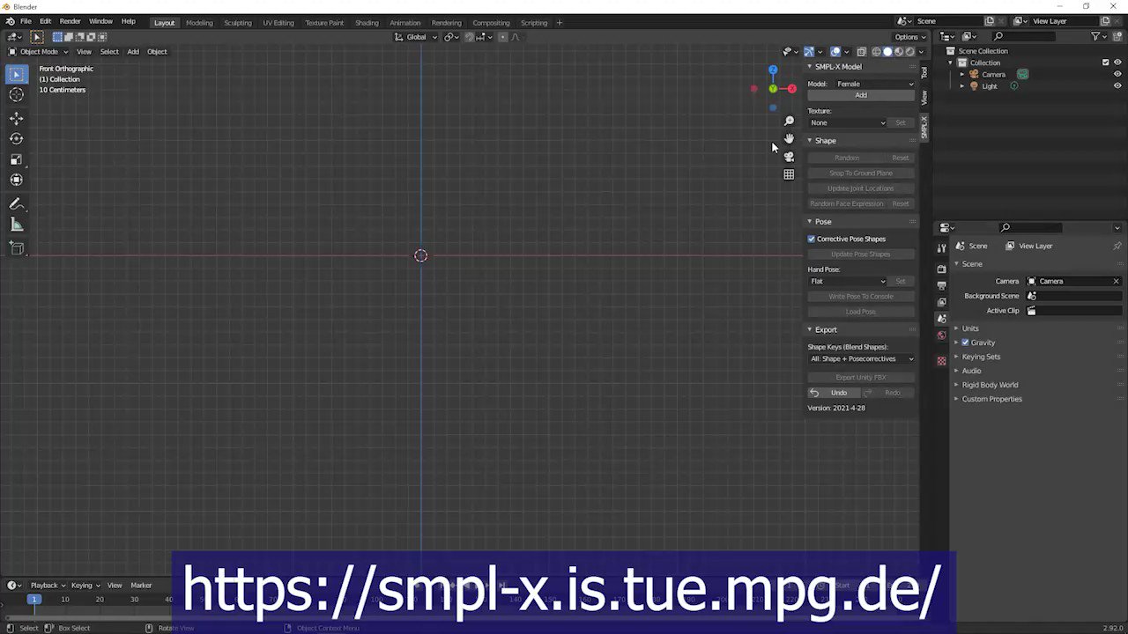
Task: Switch to wireframe viewport shading
Action: (876, 51)
